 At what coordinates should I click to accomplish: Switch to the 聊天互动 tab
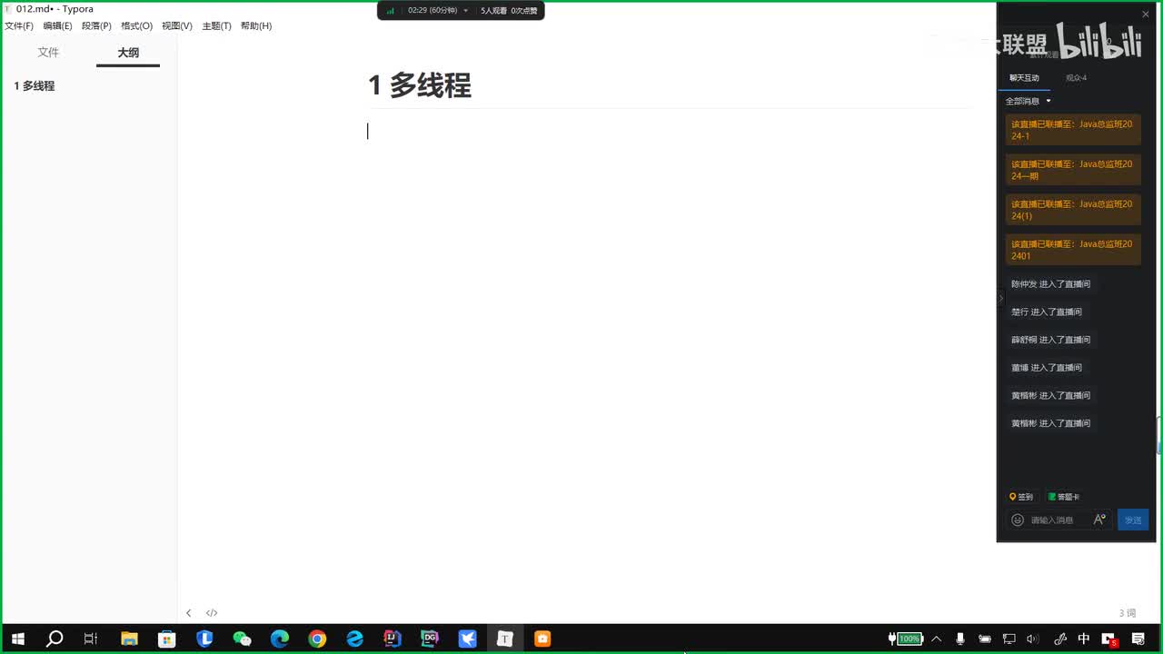pyautogui.click(x=1024, y=78)
